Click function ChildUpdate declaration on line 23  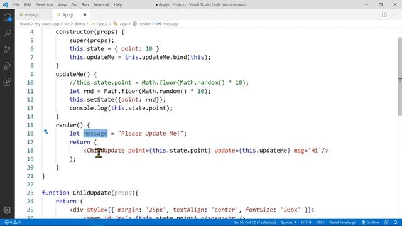90,193
